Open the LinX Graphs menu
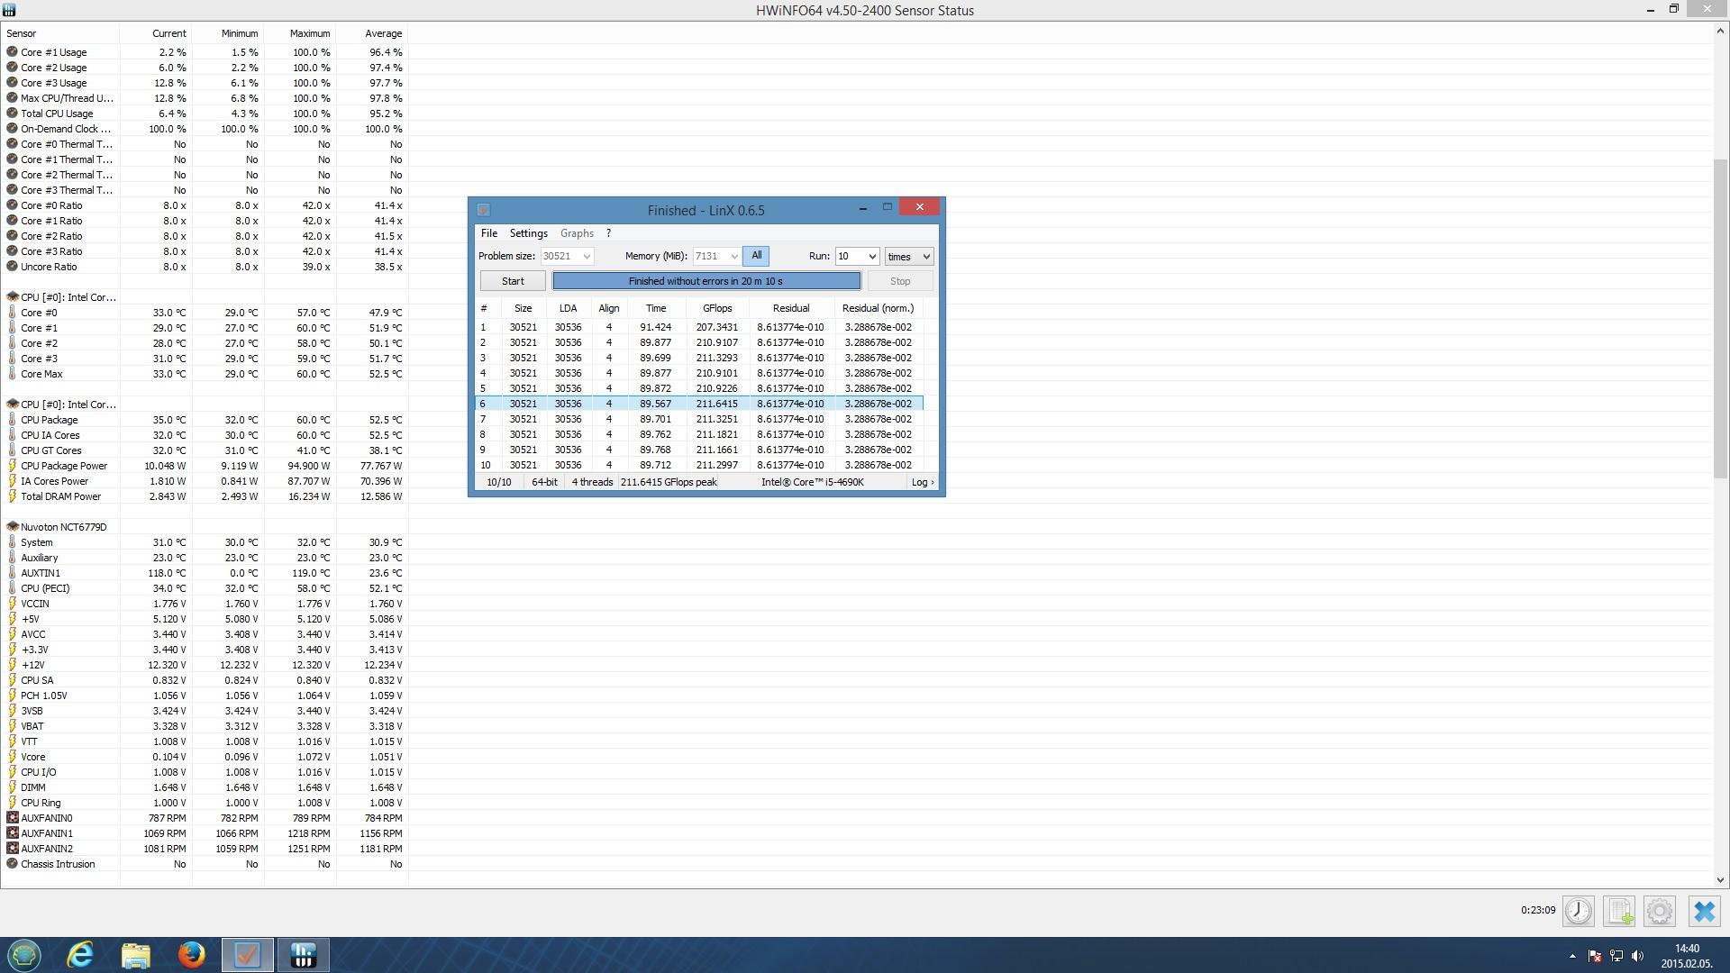This screenshot has height=973, width=1730. (x=577, y=233)
